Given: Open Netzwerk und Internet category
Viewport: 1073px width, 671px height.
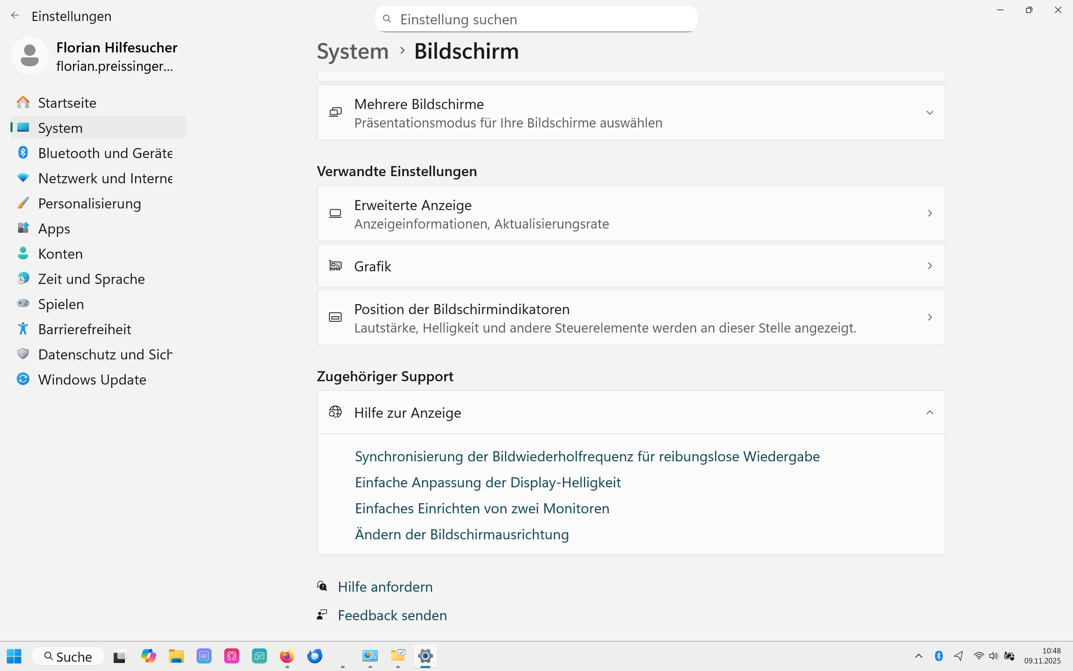Looking at the screenshot, I should coord(98,178).
